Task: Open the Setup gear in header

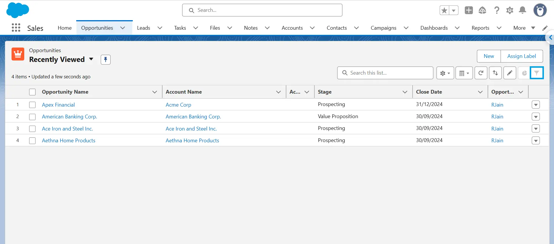Action: click(510, 10)
